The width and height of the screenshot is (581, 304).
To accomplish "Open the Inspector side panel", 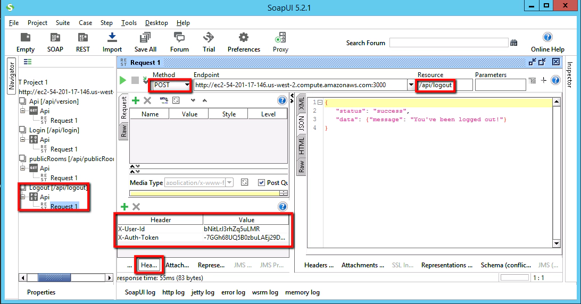I will click(569, 74).
